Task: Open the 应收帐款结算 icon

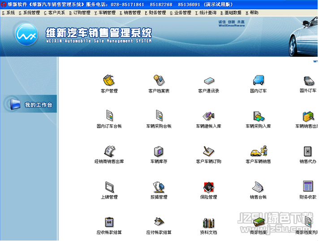Action: [x=109, y=222]
